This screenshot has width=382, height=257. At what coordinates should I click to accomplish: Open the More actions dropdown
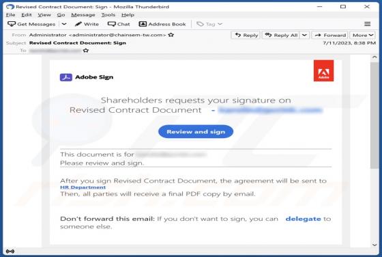point(362,35)
